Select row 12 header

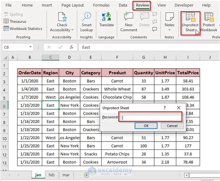point(4,155)
